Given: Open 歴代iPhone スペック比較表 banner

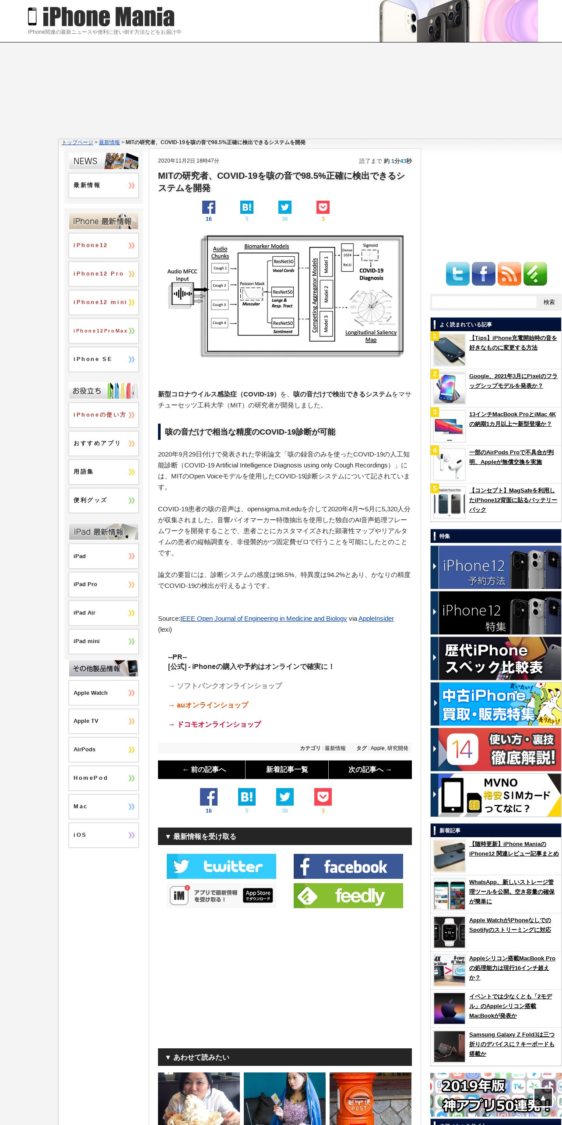Looking at the screenshot, I should 496,658.
